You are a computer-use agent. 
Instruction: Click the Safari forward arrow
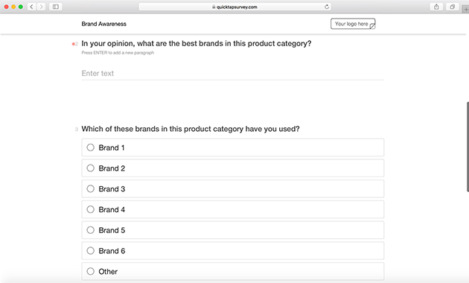point(41,7)
